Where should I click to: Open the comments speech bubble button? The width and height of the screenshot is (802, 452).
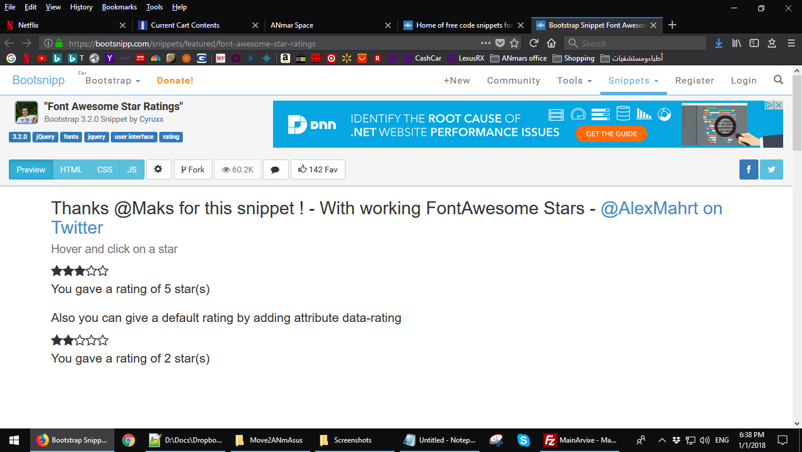(x=275, y=169)
